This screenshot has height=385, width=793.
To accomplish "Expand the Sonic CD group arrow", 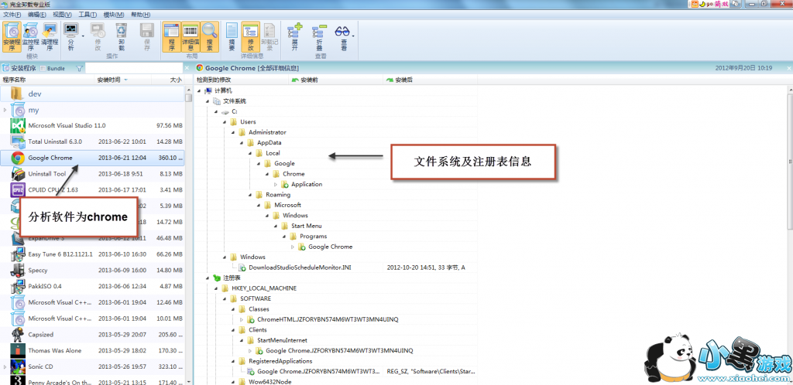I will (5, 366).
